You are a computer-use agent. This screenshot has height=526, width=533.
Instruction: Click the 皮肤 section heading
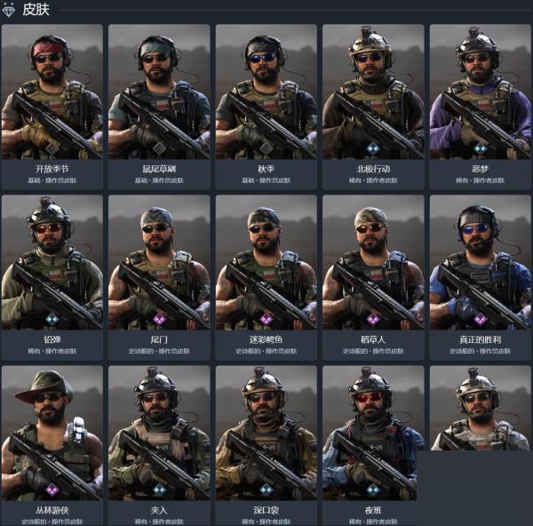coord(36,10)
